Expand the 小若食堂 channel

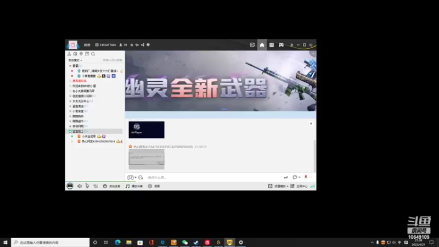click(x=70, y=111)
